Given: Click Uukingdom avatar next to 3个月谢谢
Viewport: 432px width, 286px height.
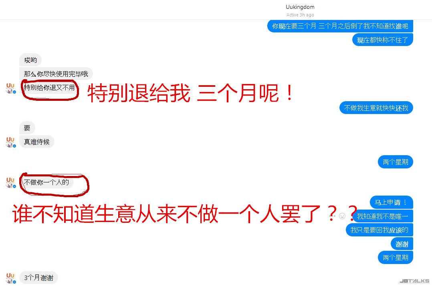Looking at the screenshot, I should (x=11, y=278).
